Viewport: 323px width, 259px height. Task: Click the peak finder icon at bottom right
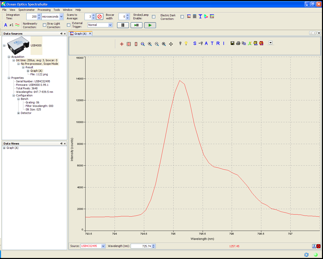click(x=314, y=246)
